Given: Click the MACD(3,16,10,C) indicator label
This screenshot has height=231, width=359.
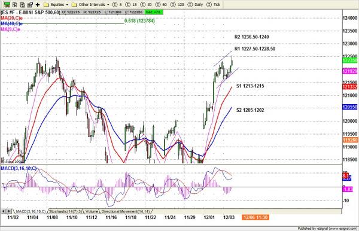Looking at the screenshot, I should [x=19, y=169].
